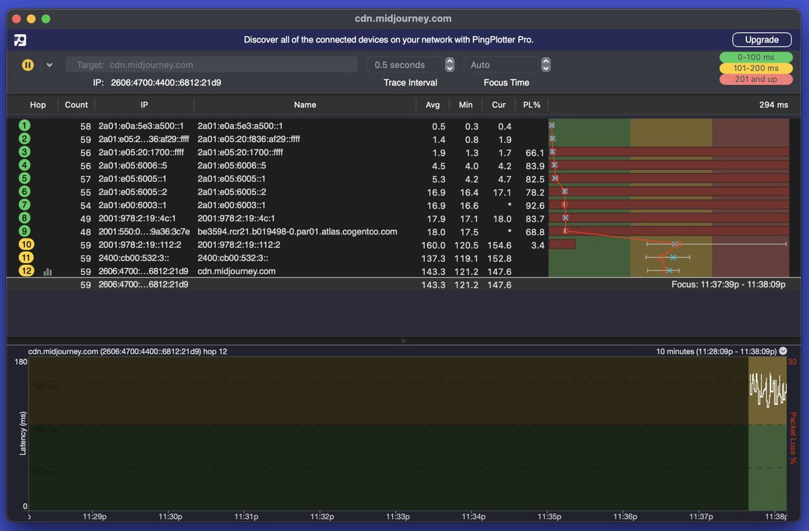Select hop 9 green circle icon
Viewport: 809px width, 531px height.
25,231
